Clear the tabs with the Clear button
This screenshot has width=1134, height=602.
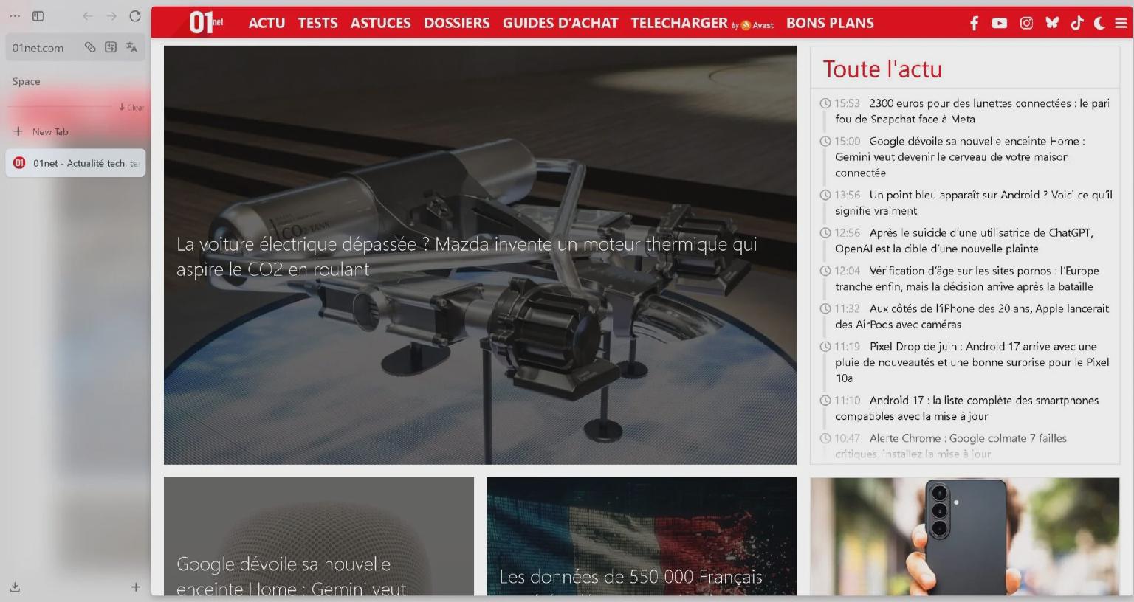[x=131, y=108]
